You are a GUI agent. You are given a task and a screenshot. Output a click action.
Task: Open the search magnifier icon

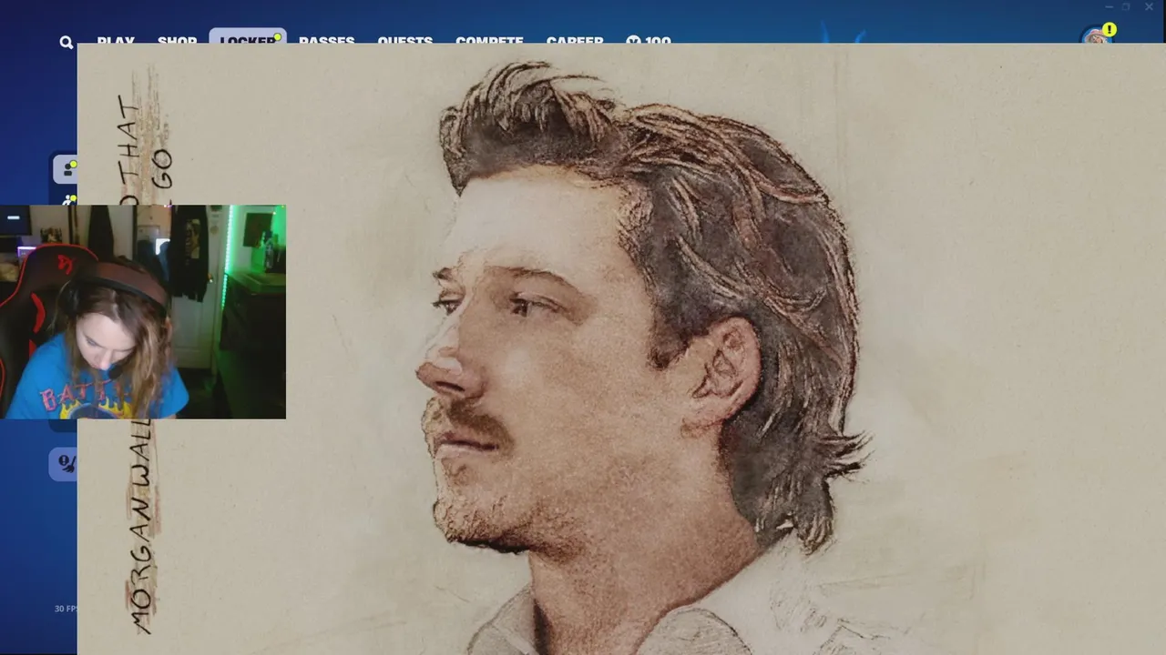coord(66,42)
